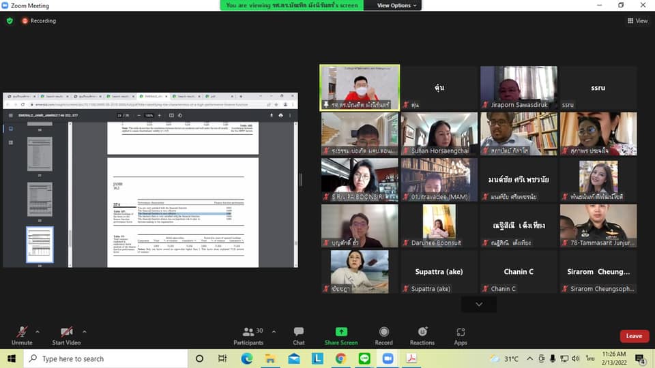Screen dimensions: 655x368
Task: Open the View Options menu
Action: click(x=398, y=5)
